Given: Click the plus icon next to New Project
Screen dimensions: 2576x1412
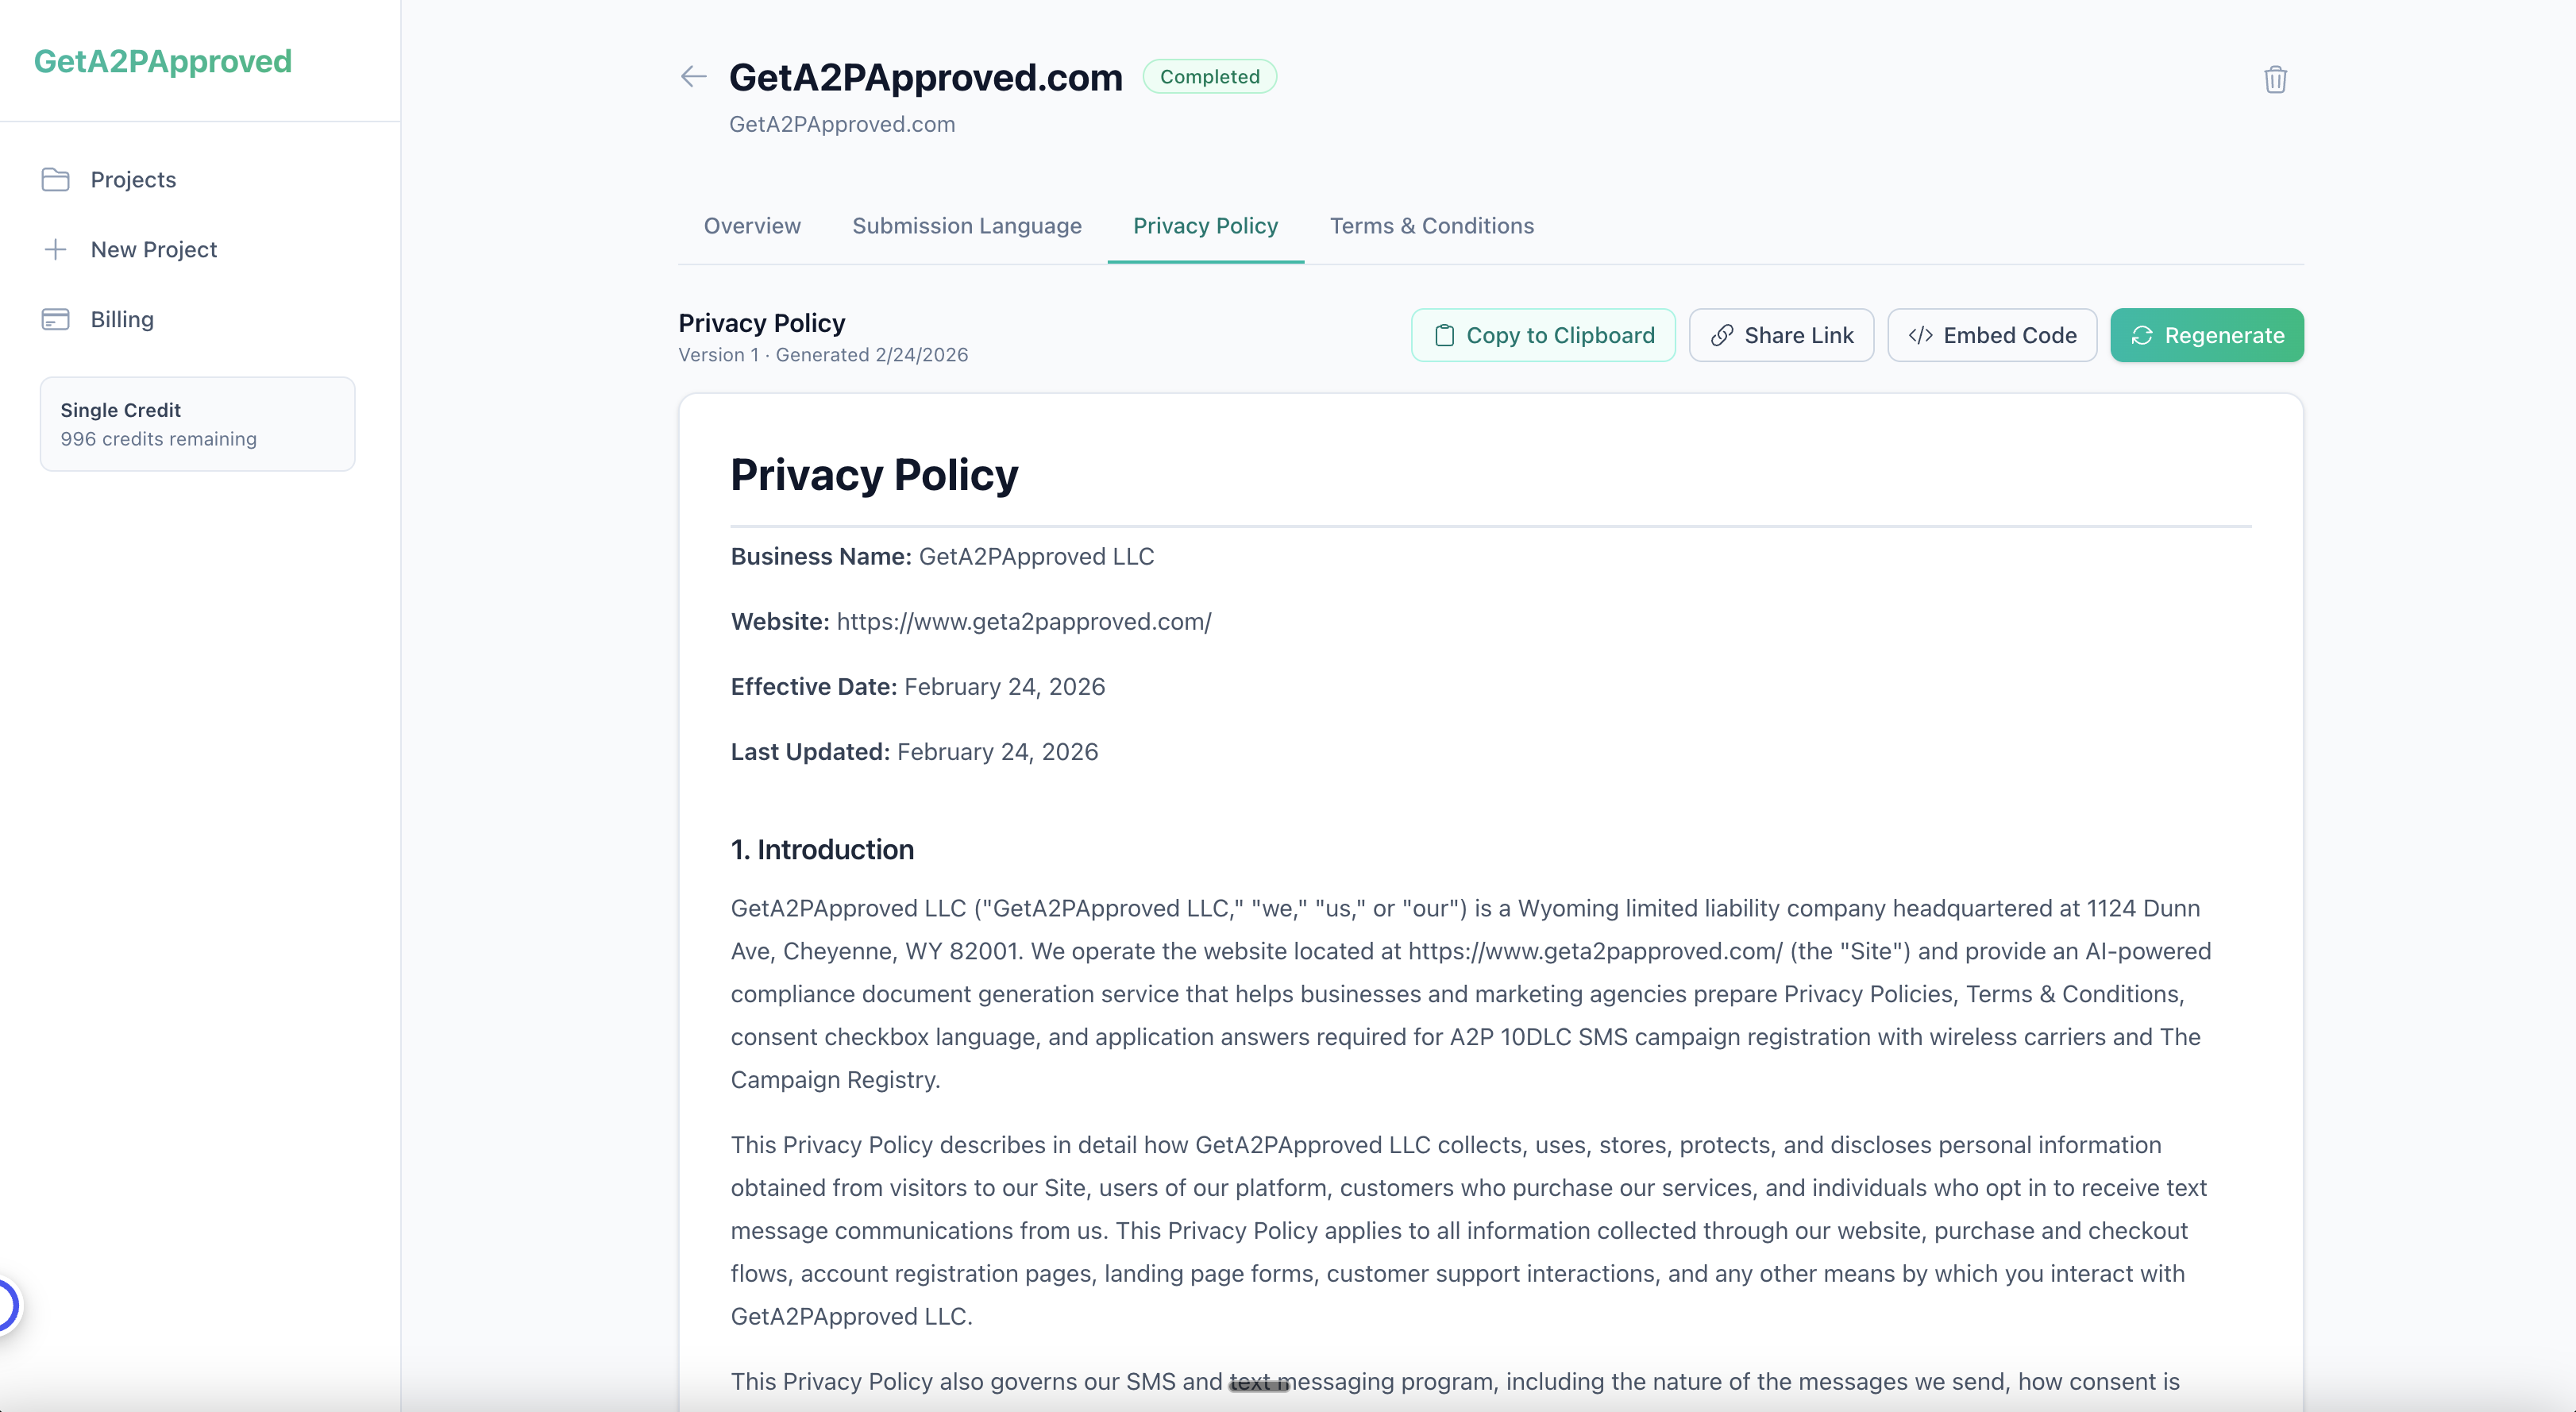Looking at the screenshot, I should pos(56,249).
